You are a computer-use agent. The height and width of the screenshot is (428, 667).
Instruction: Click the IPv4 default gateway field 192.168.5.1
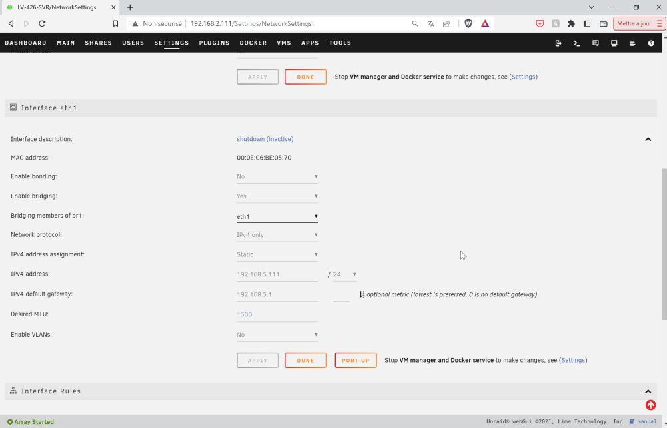277,294
